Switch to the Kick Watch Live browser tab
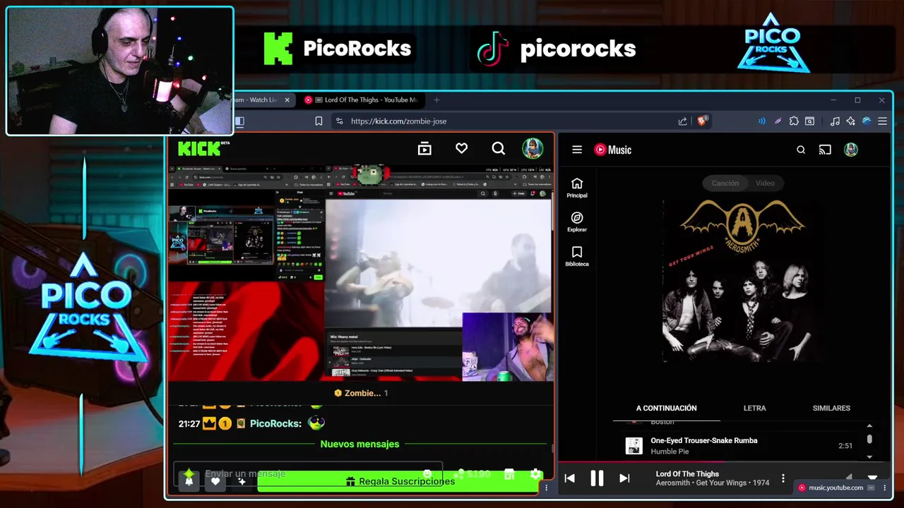The image size is (904, 508). point(258,100)
